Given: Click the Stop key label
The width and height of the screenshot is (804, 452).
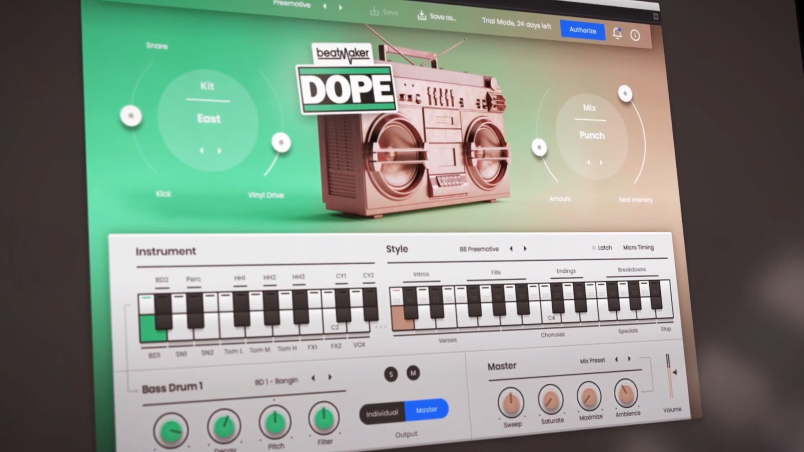Looking at the screenshot, I should pyautogui.click(x=665, y=329).
